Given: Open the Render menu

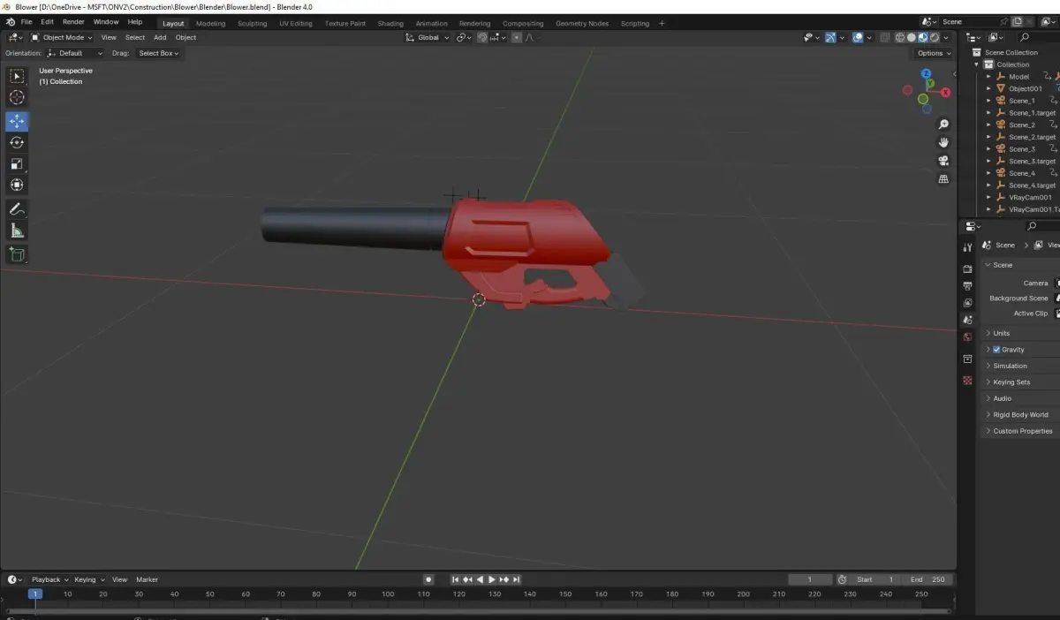Looking at the screenshot, I should pyautogui.click(x=73, y=22).
